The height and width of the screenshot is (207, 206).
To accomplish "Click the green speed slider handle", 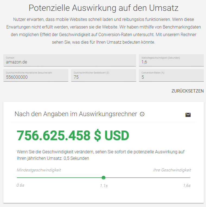I will pyautogui.click(x=104, y=178).
